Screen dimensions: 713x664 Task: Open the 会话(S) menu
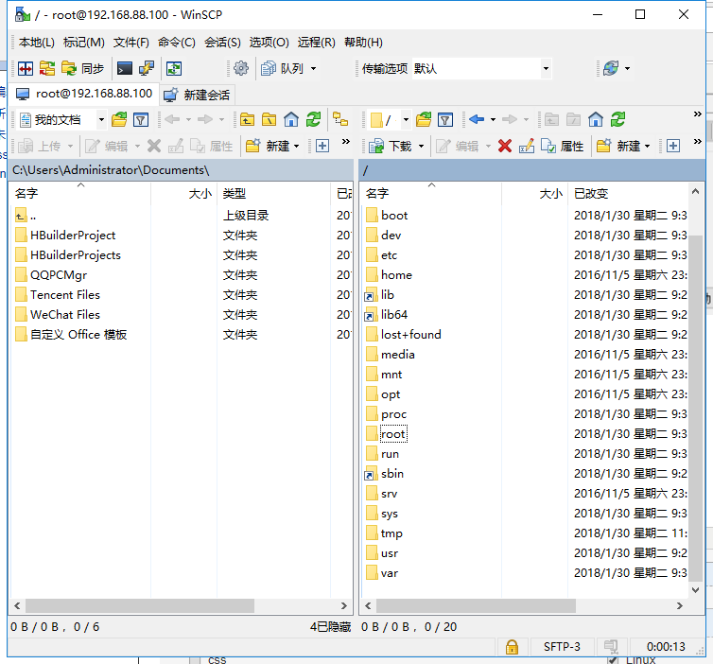pyautogui.click(x=222, y=43)
